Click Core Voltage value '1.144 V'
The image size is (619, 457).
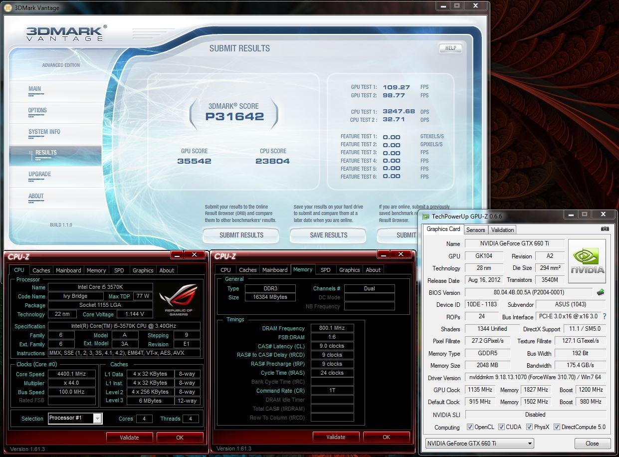(x=135, y=314)
